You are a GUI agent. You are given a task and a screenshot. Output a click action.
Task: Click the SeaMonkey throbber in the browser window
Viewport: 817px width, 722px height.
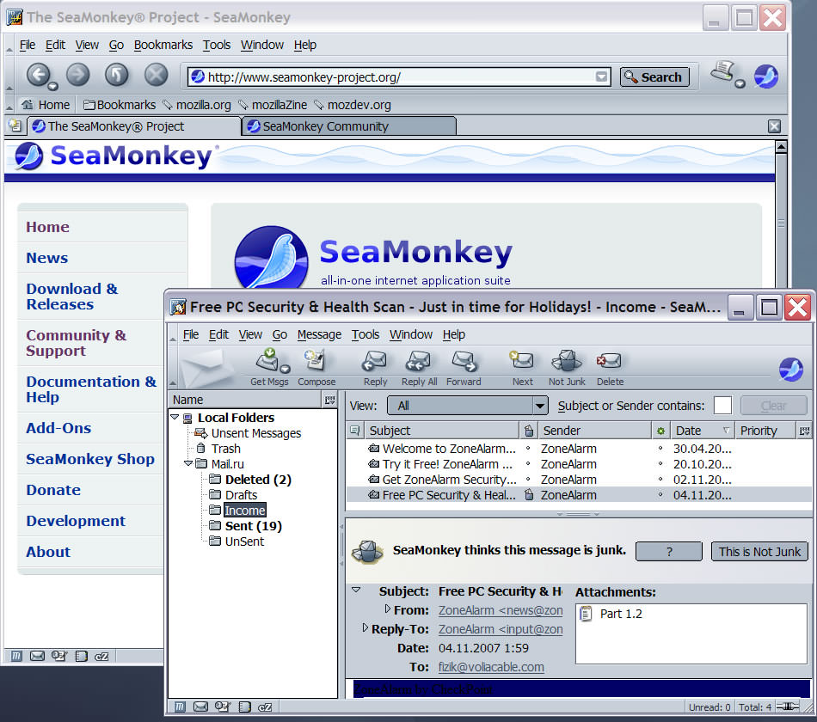click(x=766, y=76)
